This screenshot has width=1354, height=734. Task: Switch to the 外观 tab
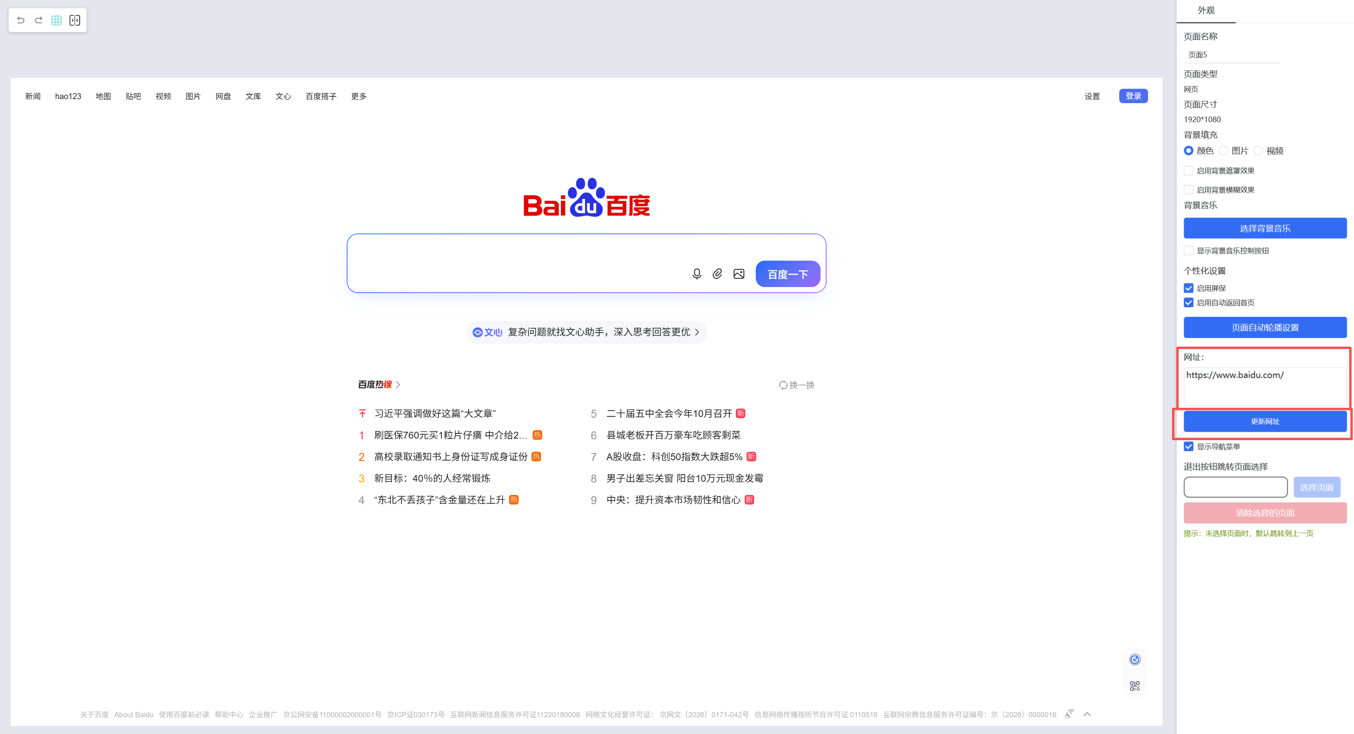coord(1206,10)
